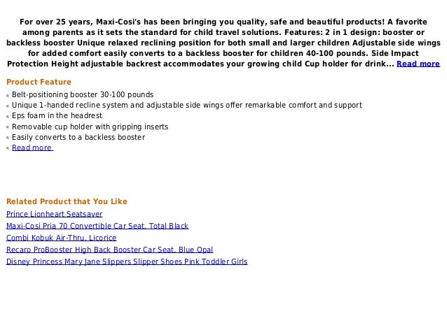
Task: Click bullet icon beside Eps foam line
Action: tap(8, 117)
